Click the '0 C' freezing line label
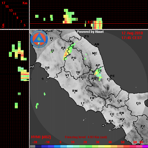This screenshot has height=148, width=148. 90,22
